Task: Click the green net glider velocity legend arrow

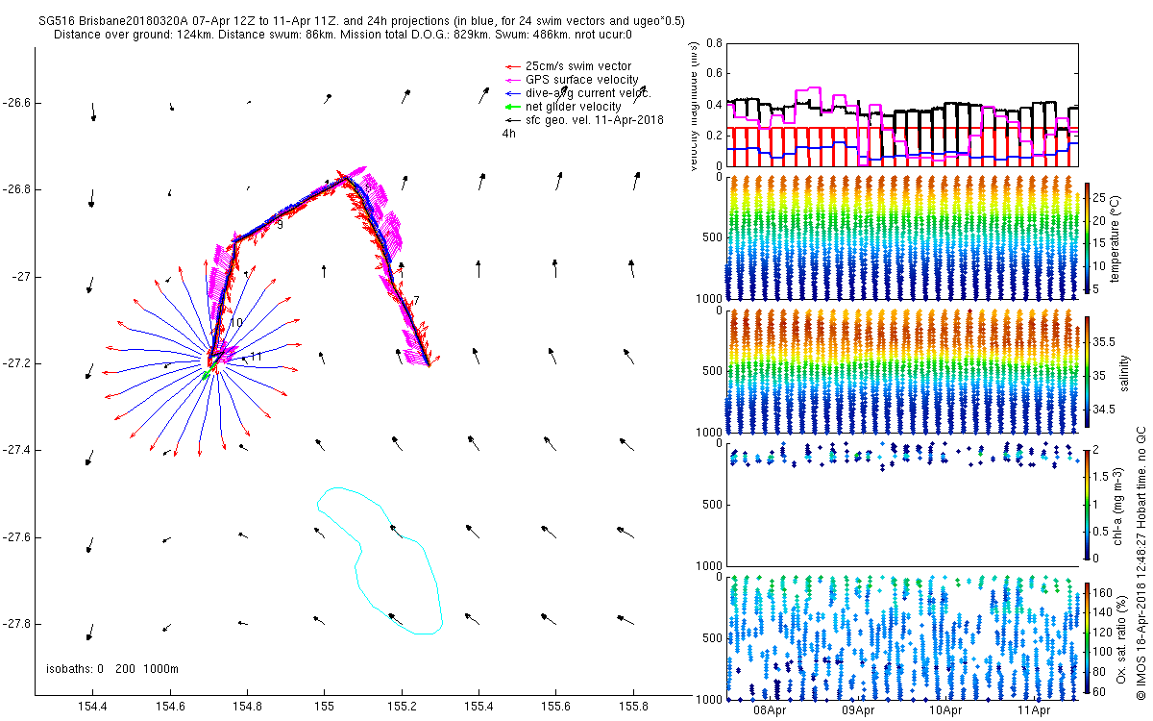Action: click(513, 107)
